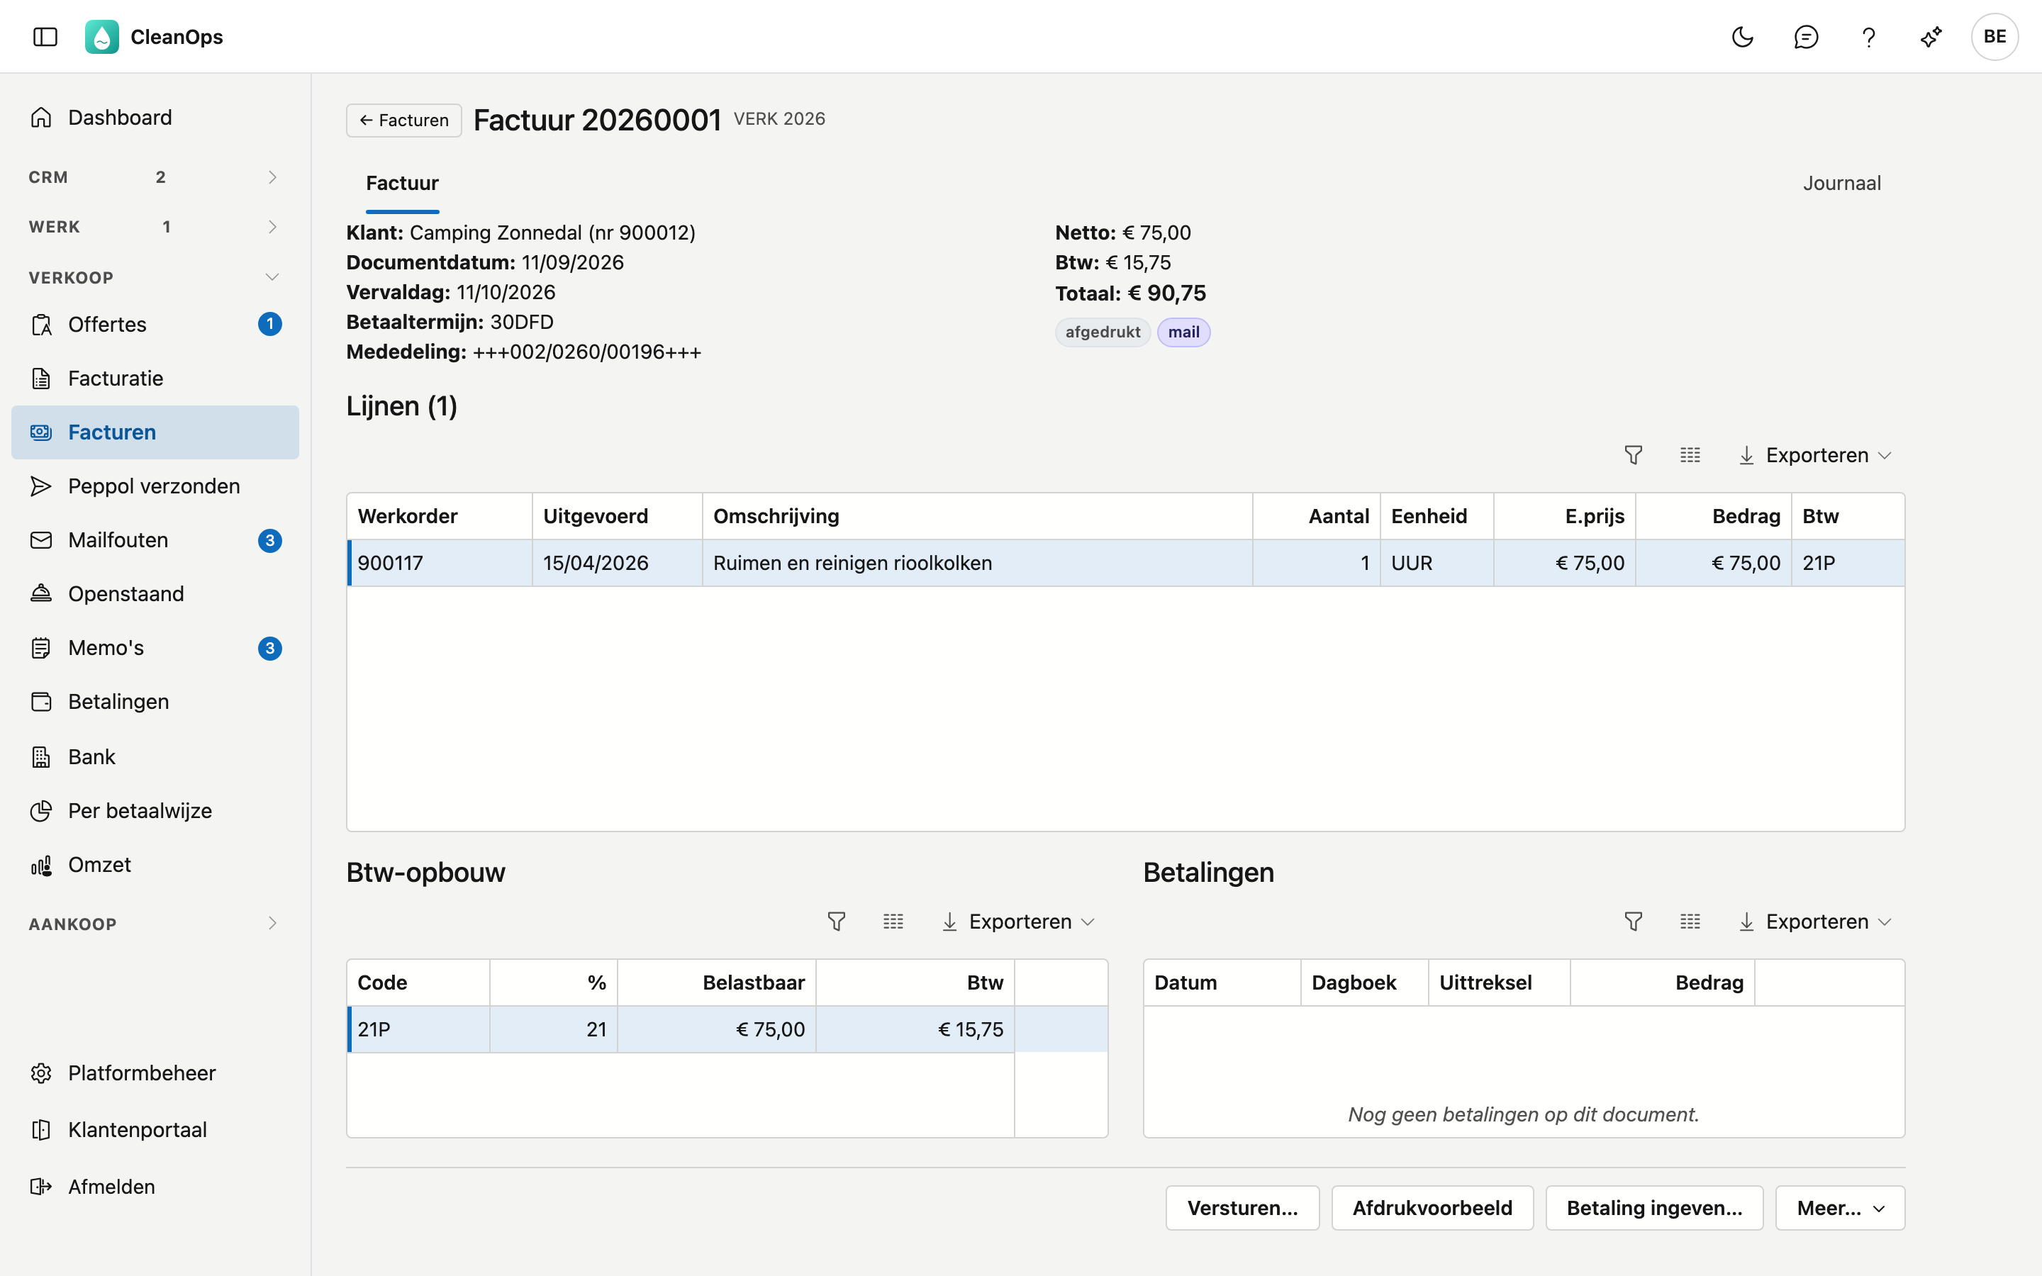Open the help question mark icon
2042x1276 pixels.
pyautogui.click(x=1868, y=36)
